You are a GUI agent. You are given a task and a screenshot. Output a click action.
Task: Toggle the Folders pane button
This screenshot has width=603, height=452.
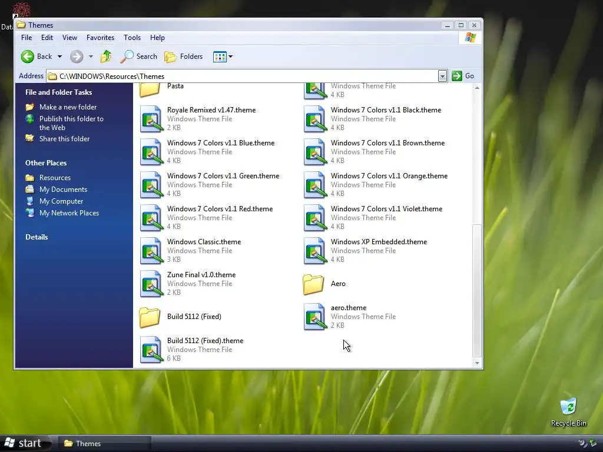point(184,56)
